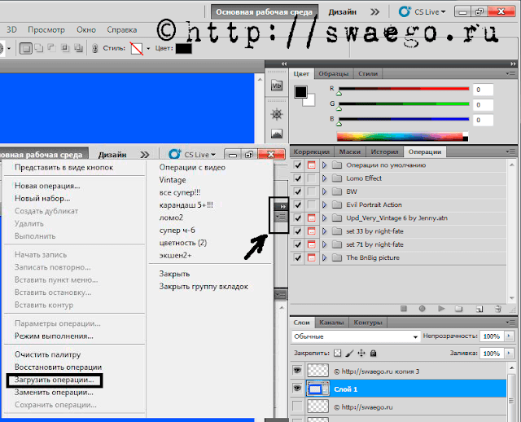
Task: Select 'Intersect shape areas' icon
Action: coord(65,48)
